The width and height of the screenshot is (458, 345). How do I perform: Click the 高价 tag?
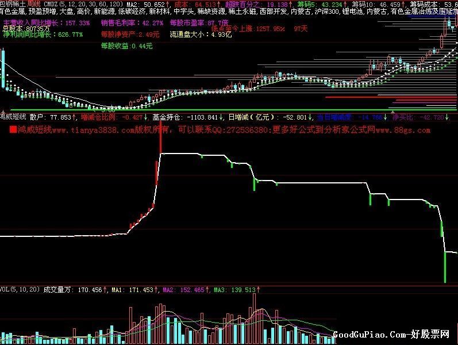point(83,11)
